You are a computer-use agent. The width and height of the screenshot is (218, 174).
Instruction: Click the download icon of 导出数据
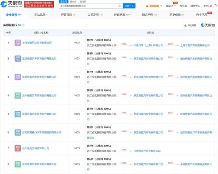(x=185, y=25)
